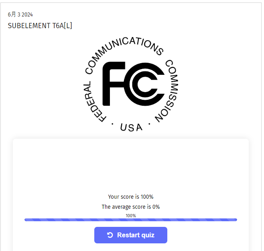Click the USA text in the logo

tap(131, 128)
